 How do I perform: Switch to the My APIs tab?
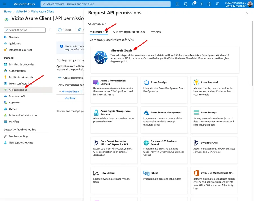[156, 32]
